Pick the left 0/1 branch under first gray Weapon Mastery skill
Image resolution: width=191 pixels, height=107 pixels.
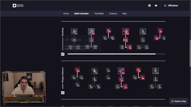(x=91, y=86)
